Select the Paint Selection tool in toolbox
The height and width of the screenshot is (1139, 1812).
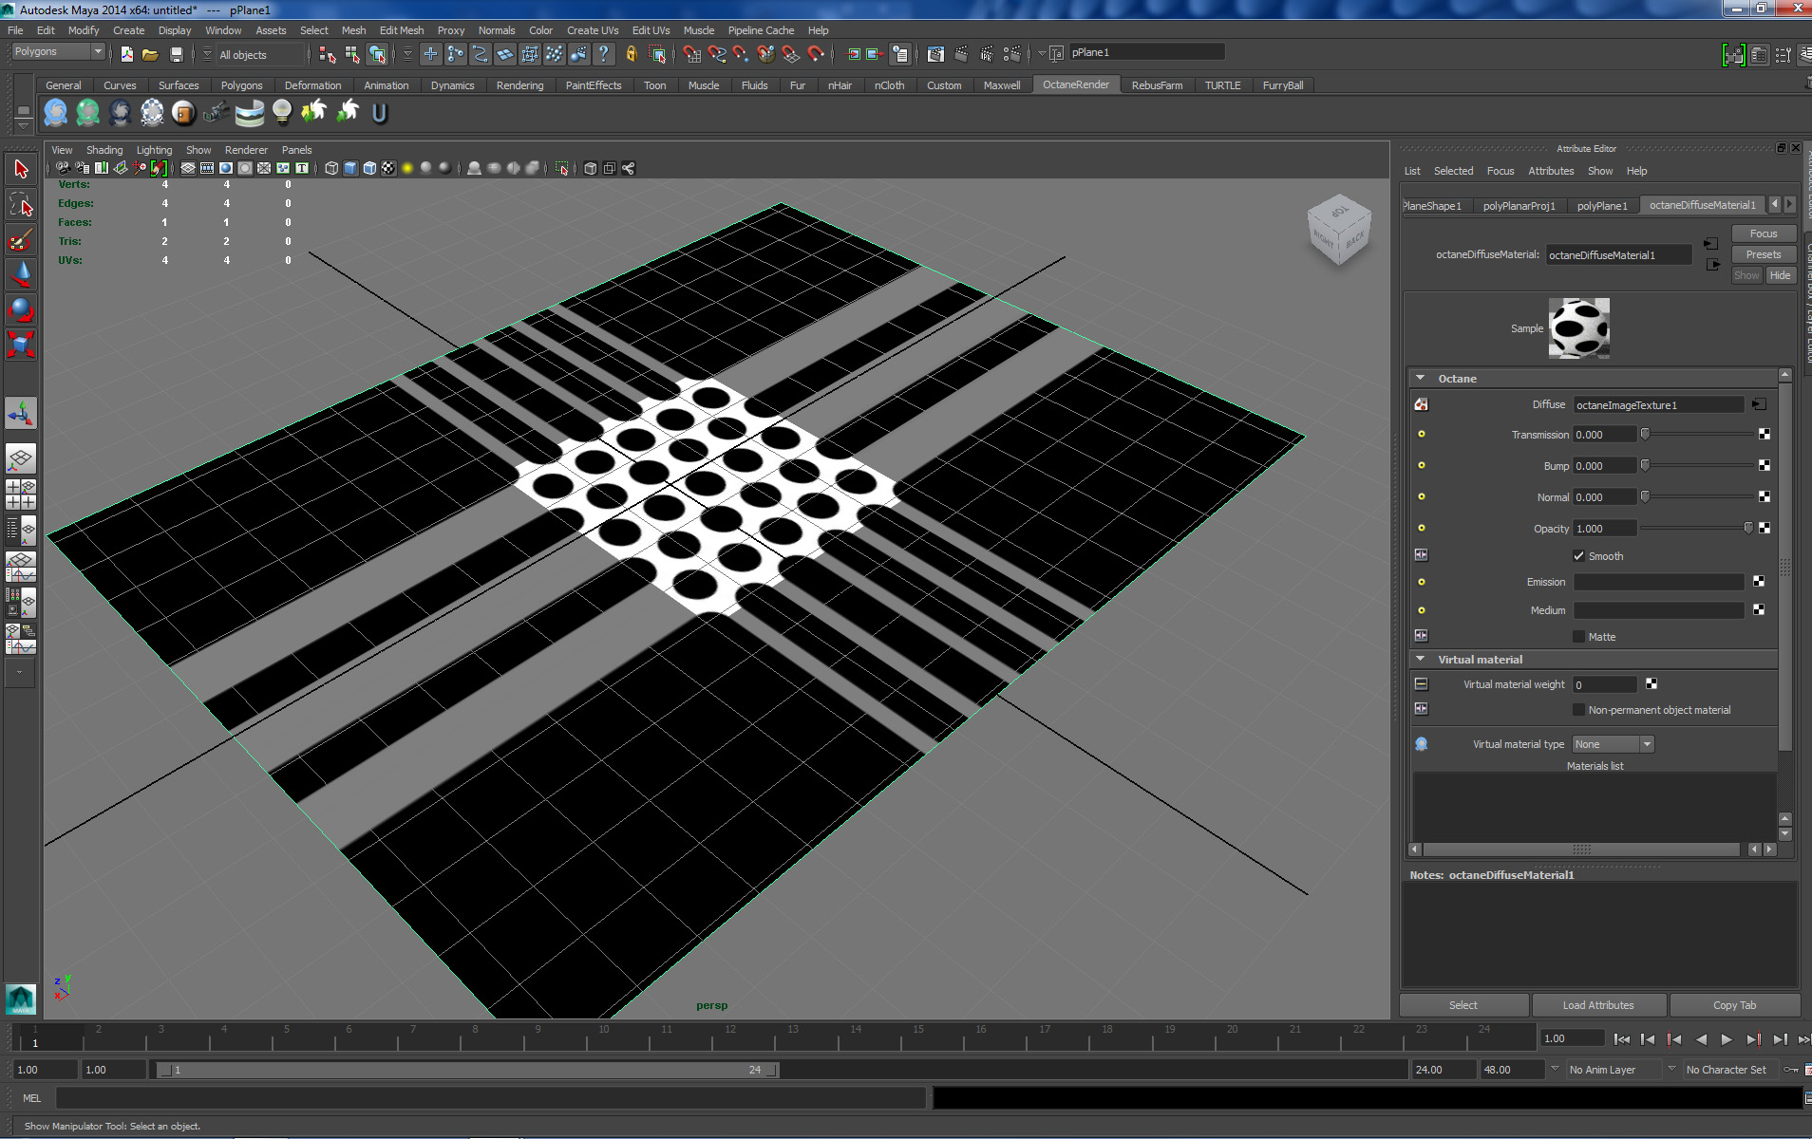tap(21, 239)
